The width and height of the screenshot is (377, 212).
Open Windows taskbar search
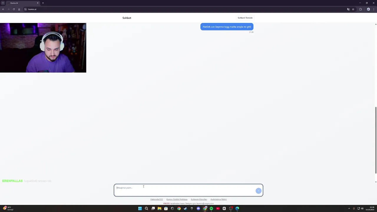(x=146, y=208)
